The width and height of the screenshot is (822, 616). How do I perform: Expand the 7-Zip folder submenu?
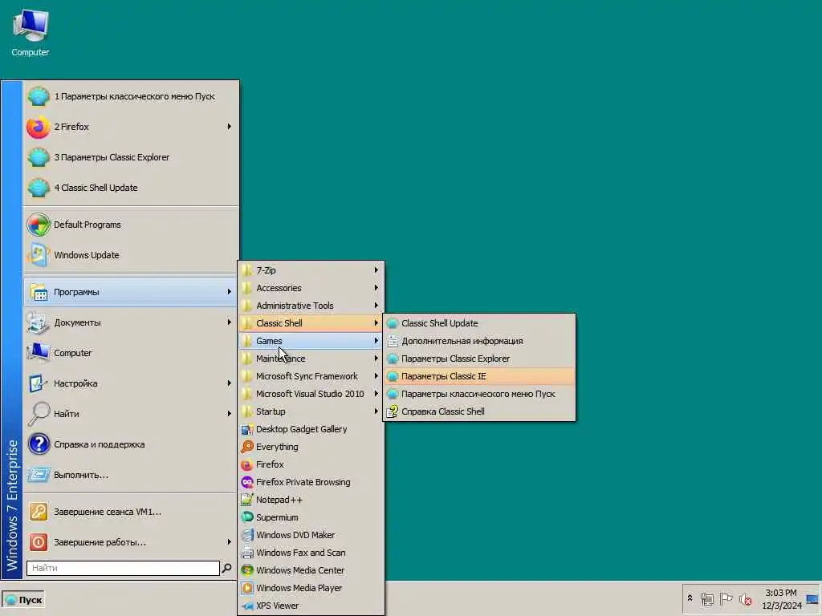click(311, 270)
